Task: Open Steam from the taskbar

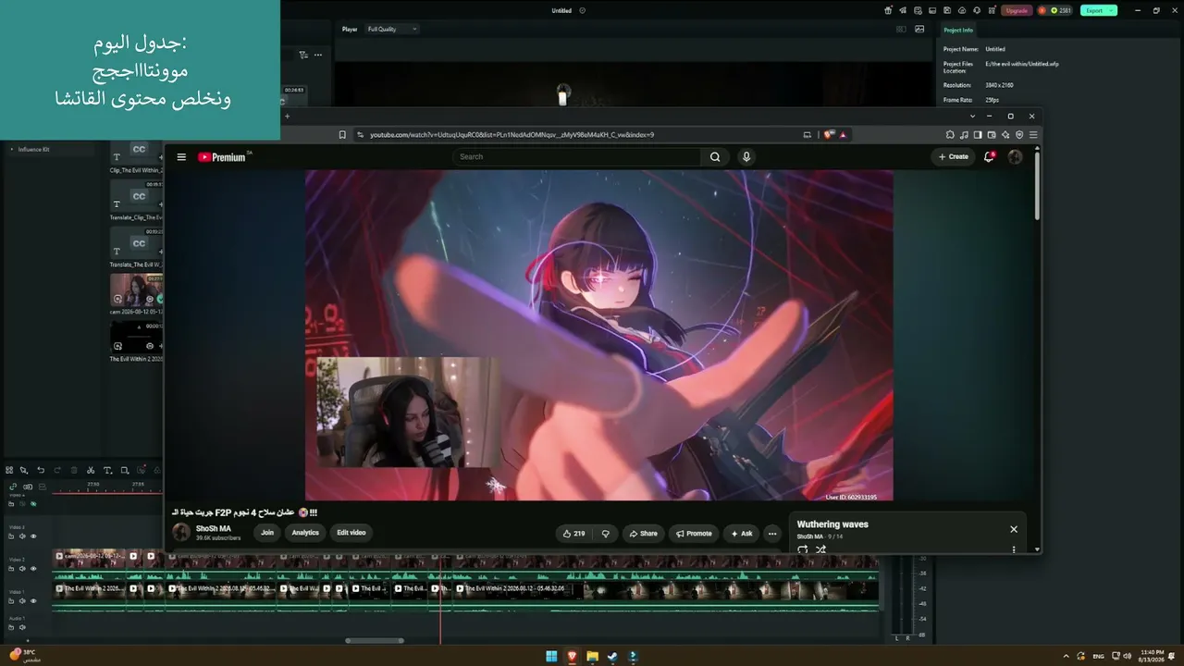Action: 612,657
